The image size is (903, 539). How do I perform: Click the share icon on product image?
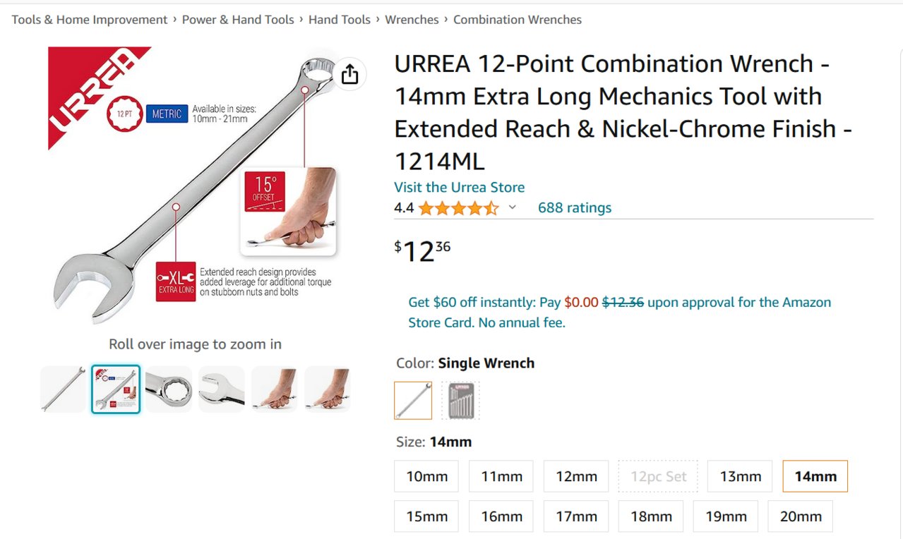pos(350,73)
